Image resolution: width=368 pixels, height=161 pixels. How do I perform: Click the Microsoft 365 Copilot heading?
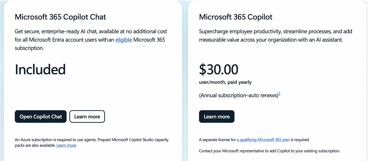(x=236, y=17)
